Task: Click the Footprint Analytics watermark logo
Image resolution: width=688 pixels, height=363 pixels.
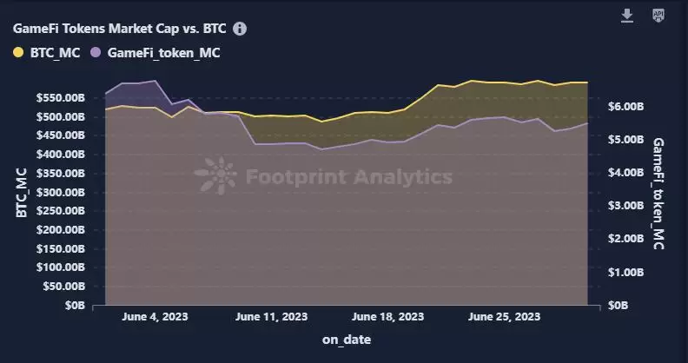Action: coord(215,176)
